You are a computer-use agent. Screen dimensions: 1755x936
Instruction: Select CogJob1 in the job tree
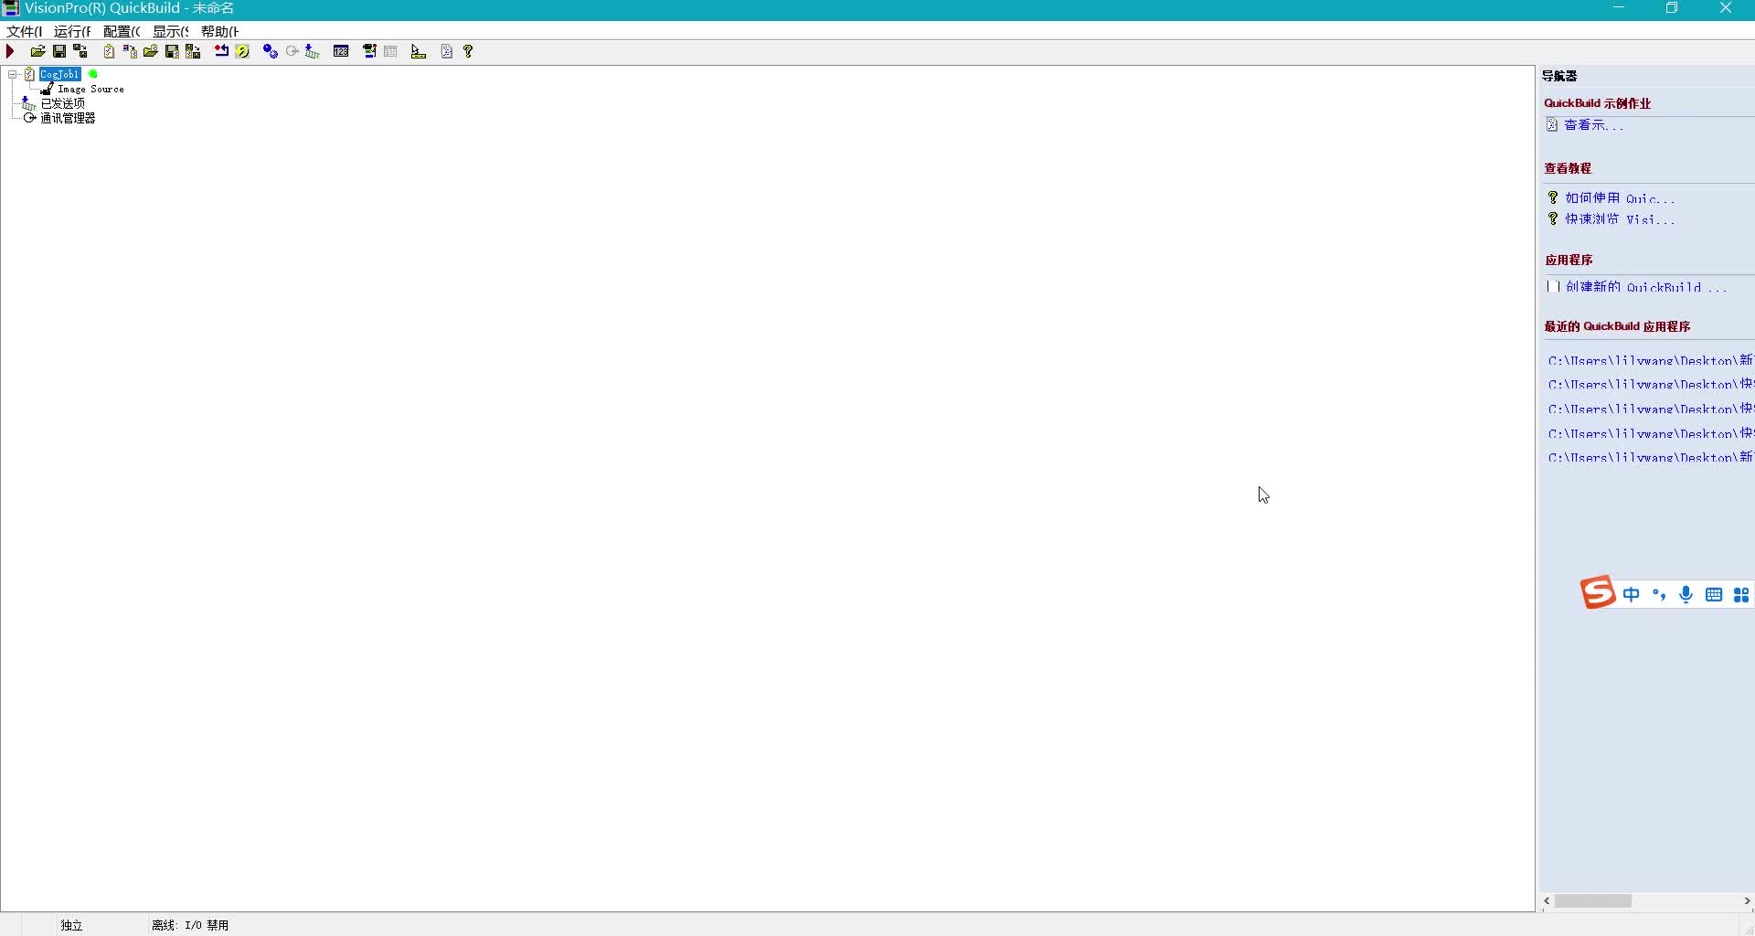coord(60,75)
